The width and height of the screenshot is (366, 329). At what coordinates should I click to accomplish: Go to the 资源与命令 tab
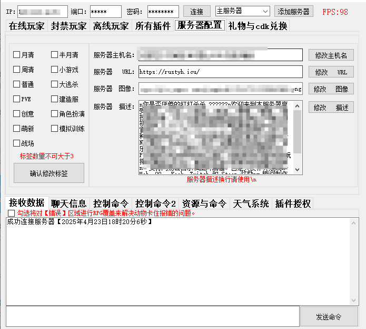tap(204, 204)
